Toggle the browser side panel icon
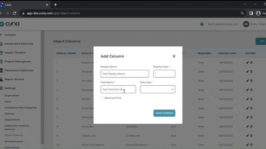266x149 pixels. (251, 13)
